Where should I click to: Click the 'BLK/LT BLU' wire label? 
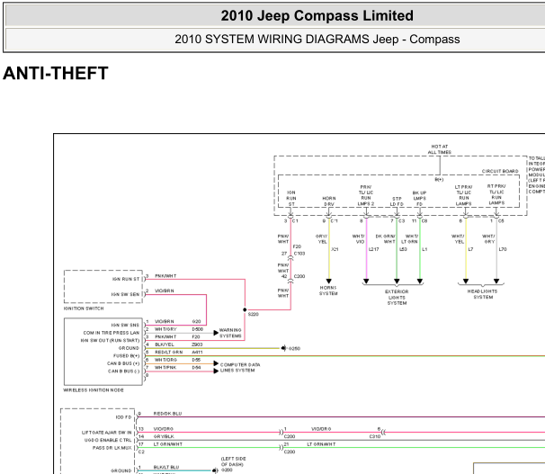click(x=166, y=468)
